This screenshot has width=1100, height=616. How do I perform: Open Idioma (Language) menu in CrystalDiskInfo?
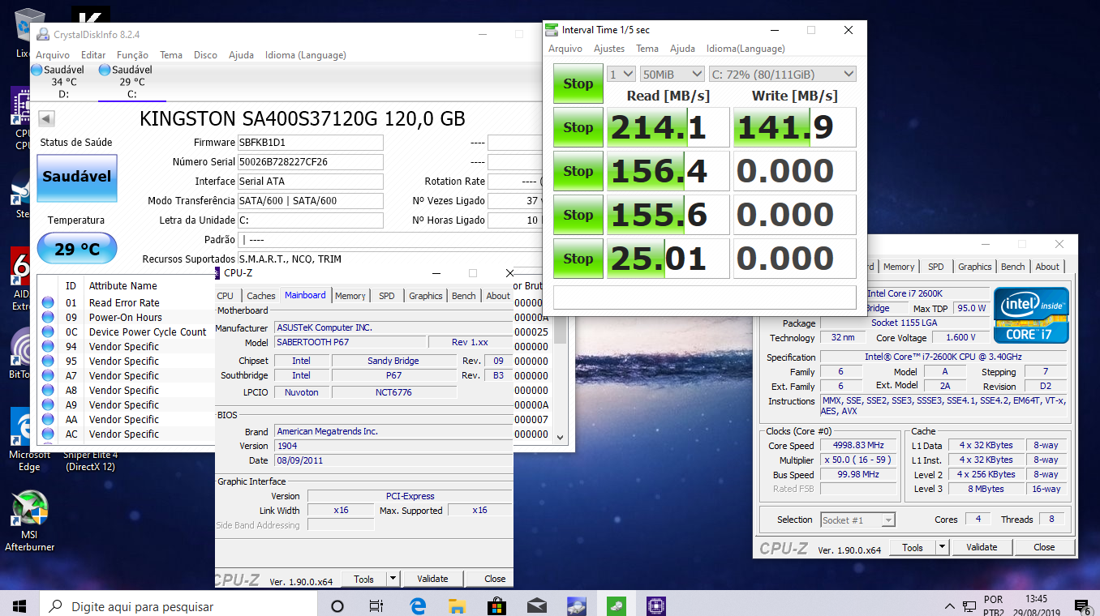tap(306, 55)
